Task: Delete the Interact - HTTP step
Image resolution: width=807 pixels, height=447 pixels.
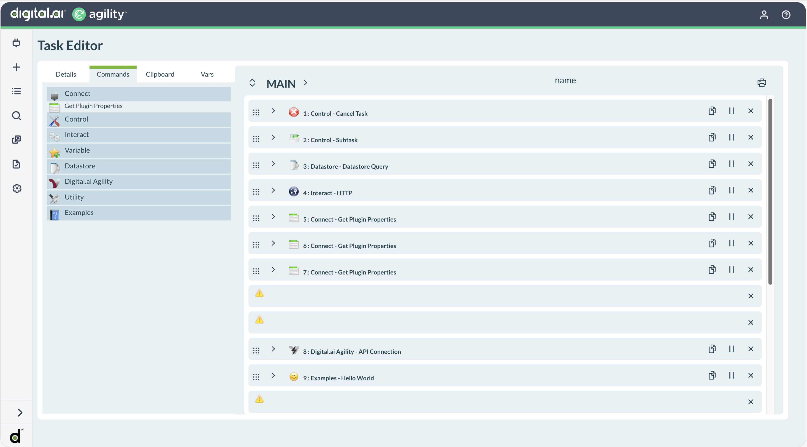Action: [751, 190]
